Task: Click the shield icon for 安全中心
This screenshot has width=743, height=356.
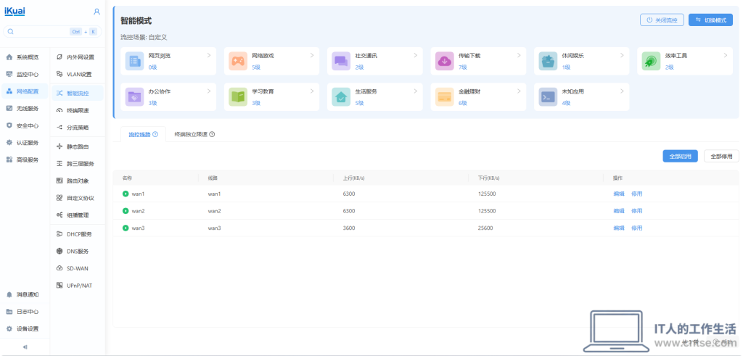Action: point(9,125)
